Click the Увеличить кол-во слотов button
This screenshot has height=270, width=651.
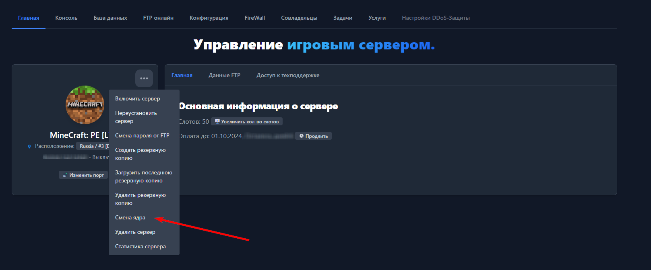coord(247,121)
